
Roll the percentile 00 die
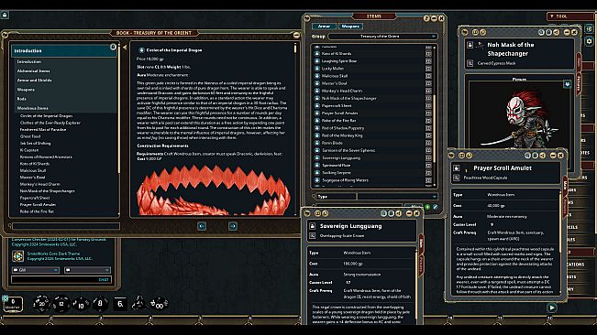click(159, 304)
